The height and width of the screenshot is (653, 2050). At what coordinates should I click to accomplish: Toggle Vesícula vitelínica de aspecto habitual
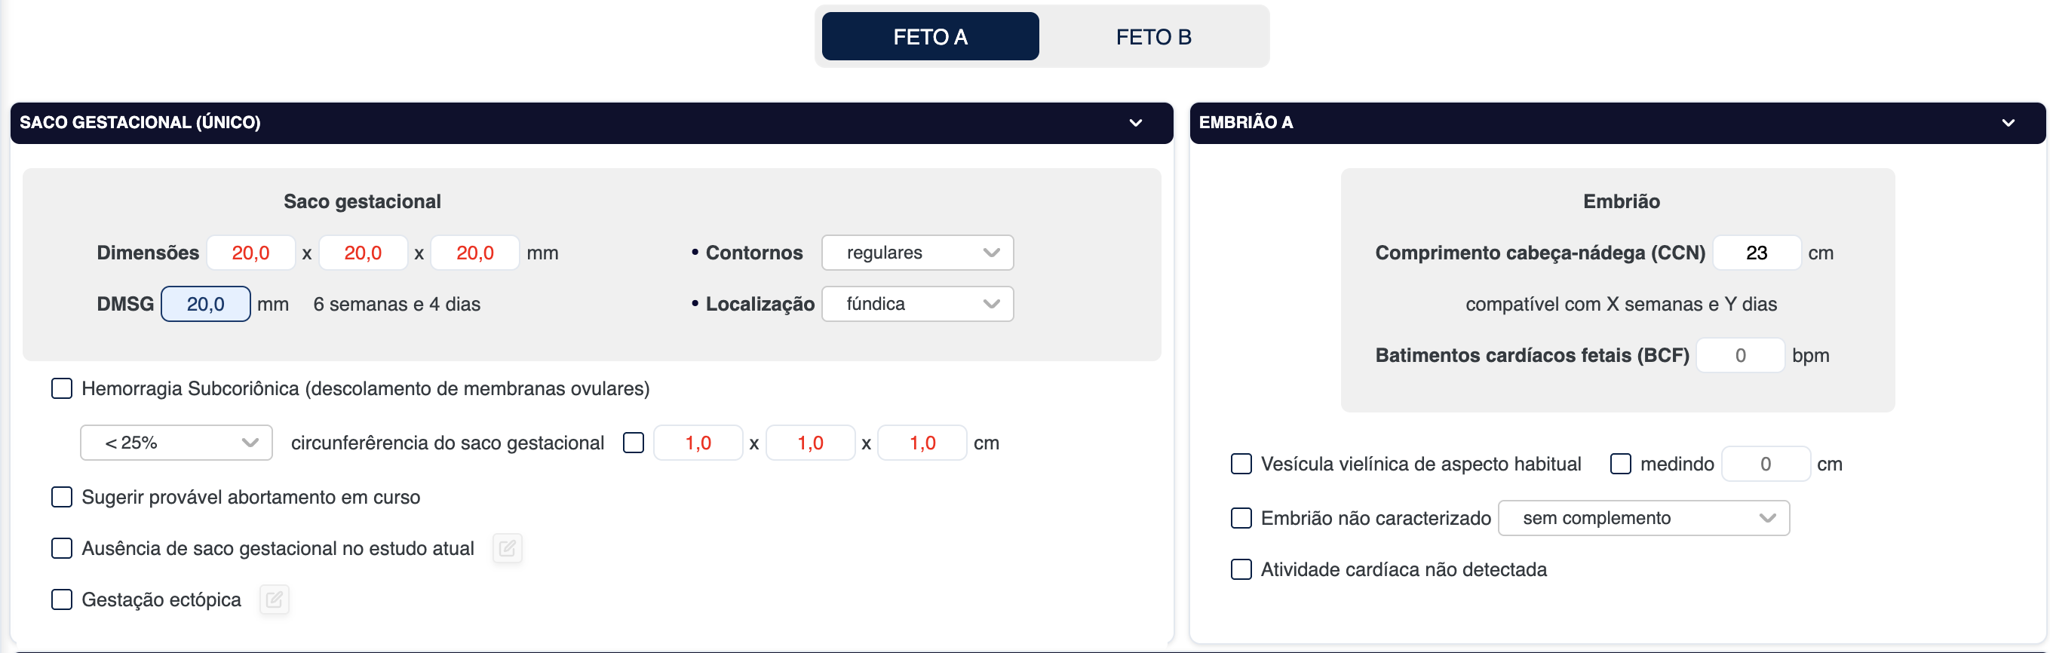(1241, 464)
